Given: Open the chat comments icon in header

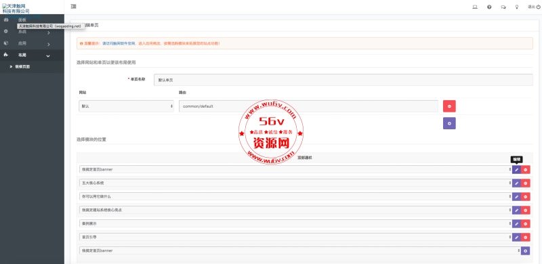Looking at the screenshot, I should pos(503,7).
